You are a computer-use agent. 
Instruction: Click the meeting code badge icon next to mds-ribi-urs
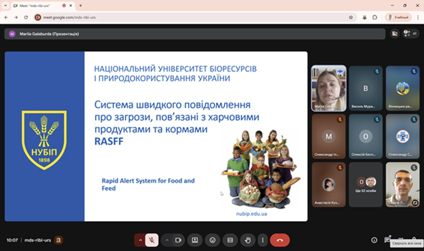[x=59, y=240]
